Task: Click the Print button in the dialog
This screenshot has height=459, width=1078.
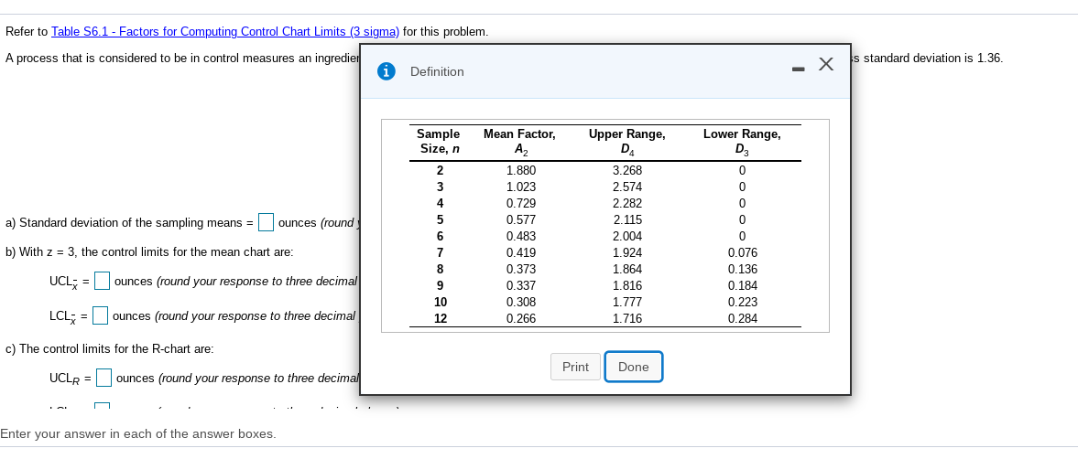Action: coord(575,367)
